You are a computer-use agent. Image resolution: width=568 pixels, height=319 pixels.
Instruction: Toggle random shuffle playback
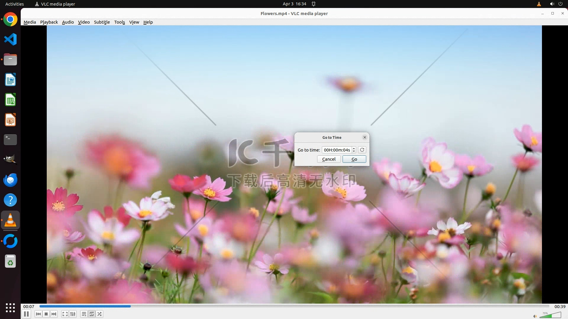[x=100, y=314]
